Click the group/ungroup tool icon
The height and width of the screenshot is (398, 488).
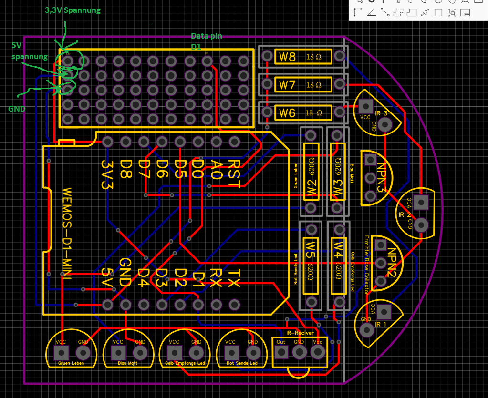pos(452,13)
